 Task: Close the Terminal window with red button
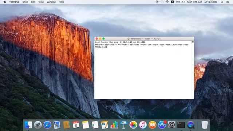[x=97, y=39]
